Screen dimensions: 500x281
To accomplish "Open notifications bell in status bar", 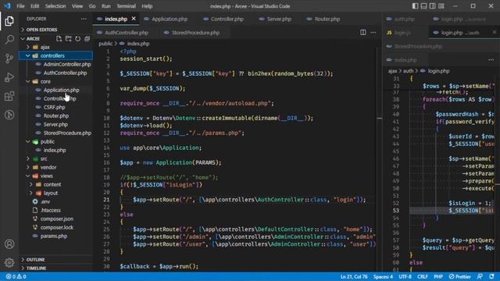I will (x=491, y=276).
